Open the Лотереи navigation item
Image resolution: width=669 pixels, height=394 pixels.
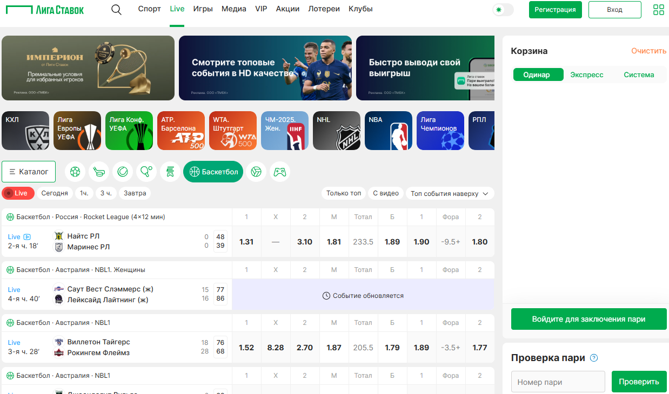[324, 9]
